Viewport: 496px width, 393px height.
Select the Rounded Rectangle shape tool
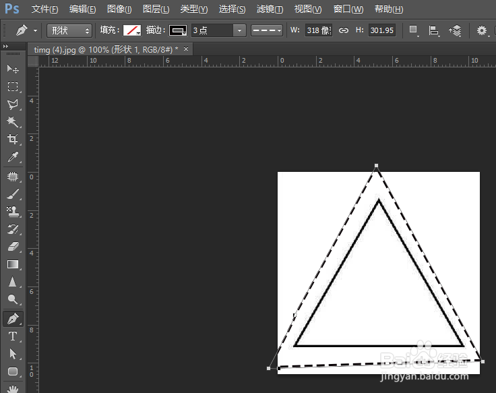13,371
